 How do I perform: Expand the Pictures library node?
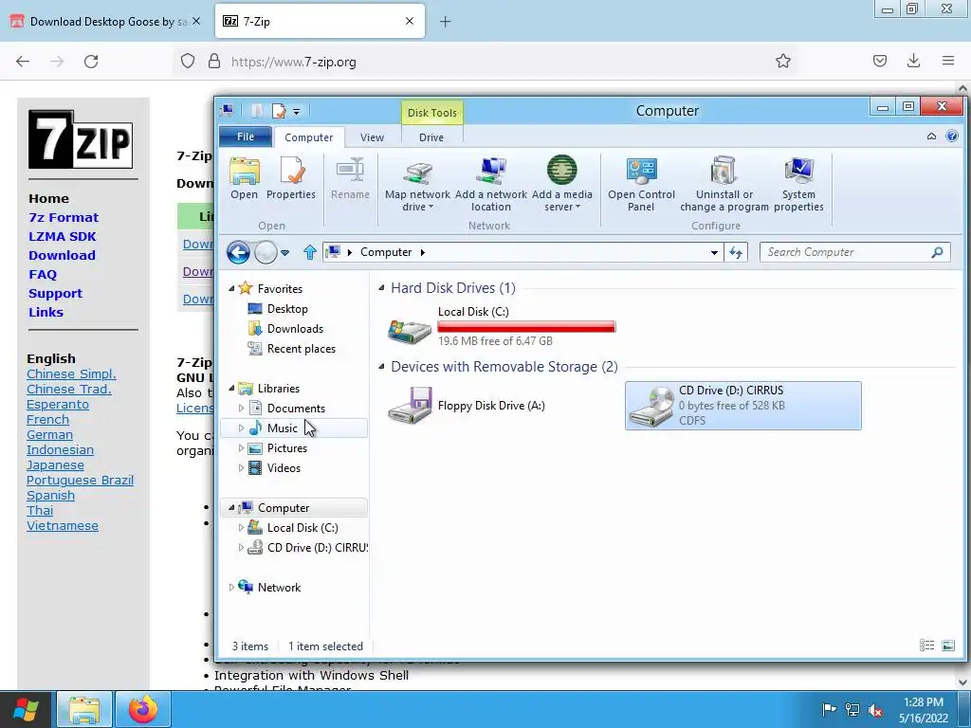(x=241, y=448)
